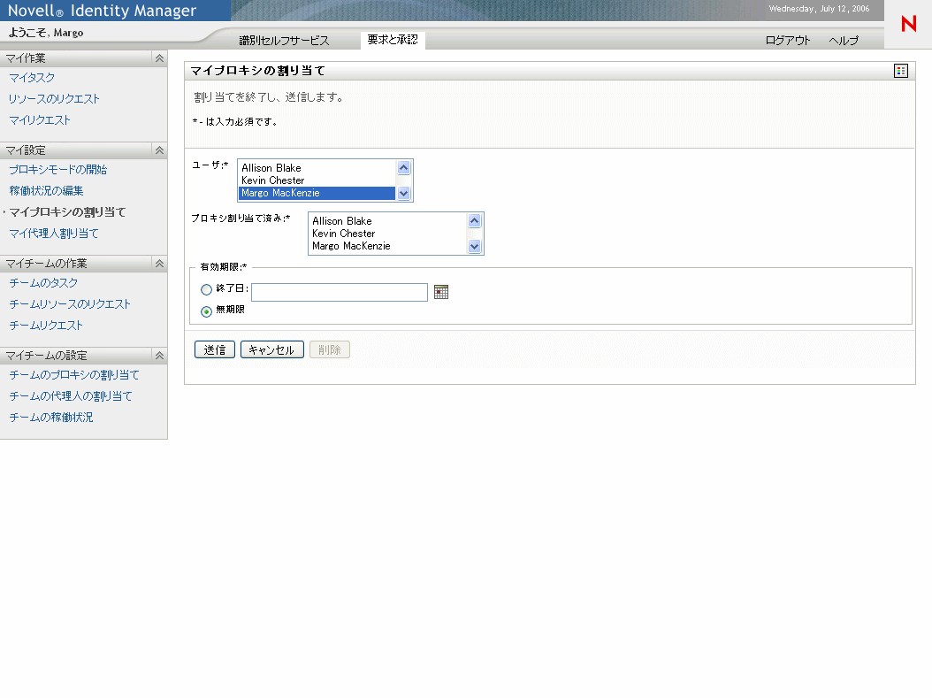Select Kevin Chester in ユーザ list

tap(317, 180)
